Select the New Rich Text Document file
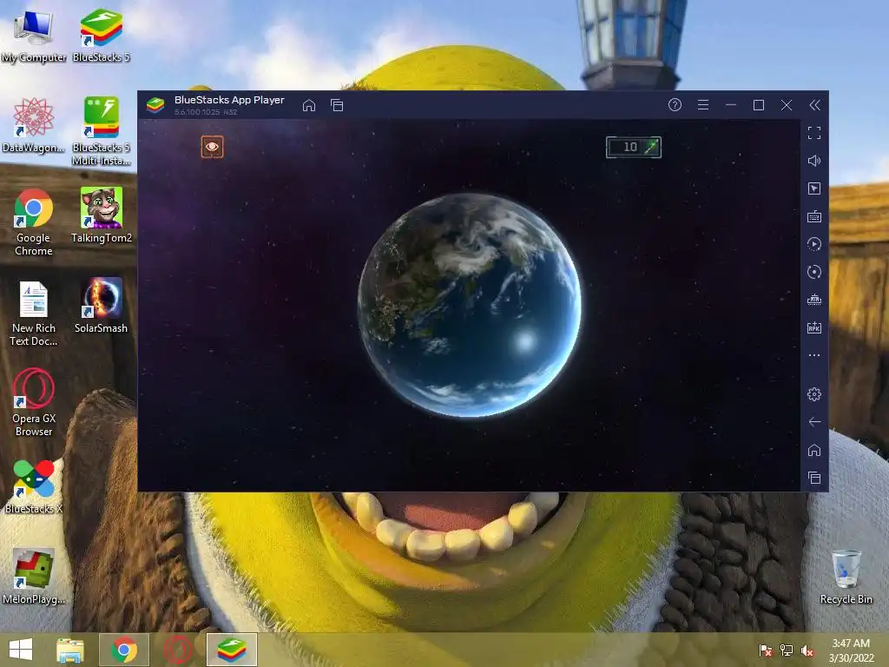 tap(34, 313)
